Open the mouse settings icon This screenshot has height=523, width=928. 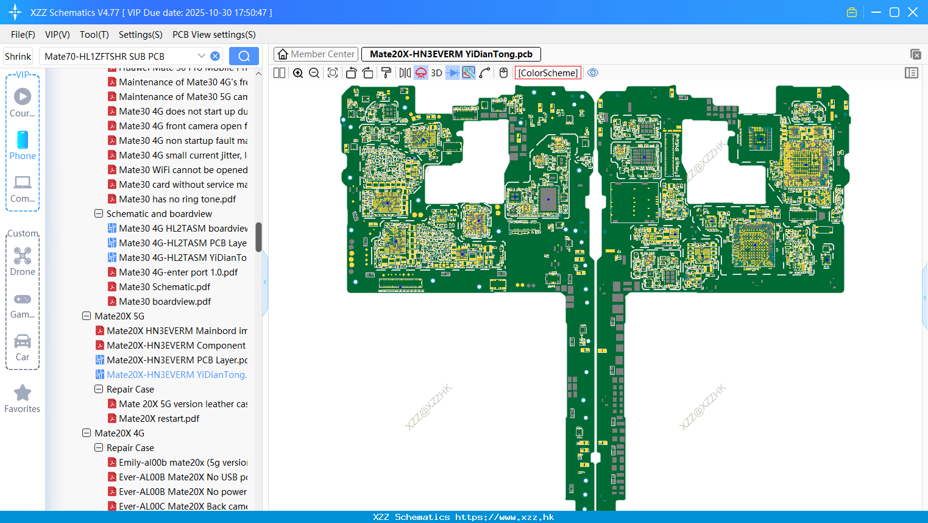tap(503, 73)
